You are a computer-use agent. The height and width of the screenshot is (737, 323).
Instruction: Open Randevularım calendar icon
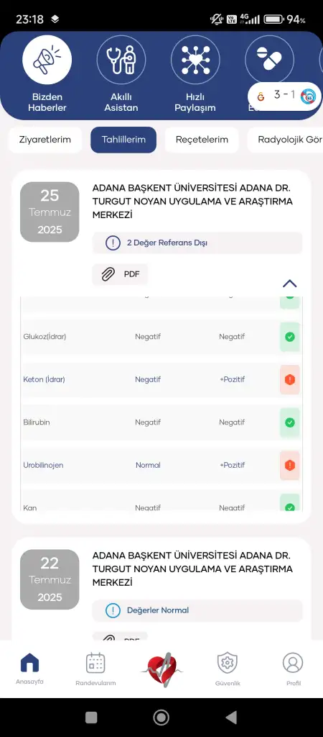coord(95,663)
